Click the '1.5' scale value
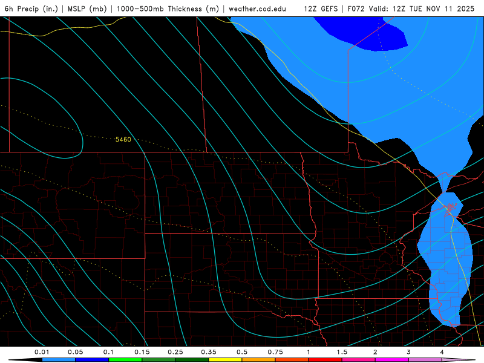The image size is (484, 363). 342,352
